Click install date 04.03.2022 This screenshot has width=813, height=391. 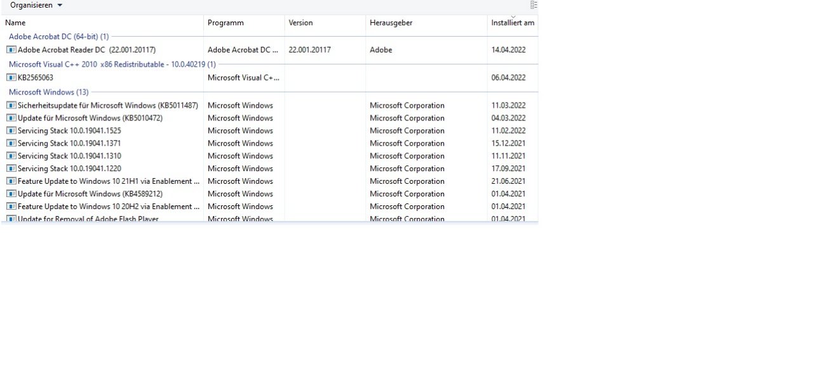pyautogui.click(x=508, y=118)
